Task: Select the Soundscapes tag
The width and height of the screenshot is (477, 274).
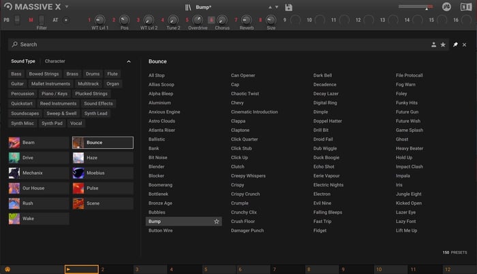Action: pyautogui.click(x=25, y=114)
